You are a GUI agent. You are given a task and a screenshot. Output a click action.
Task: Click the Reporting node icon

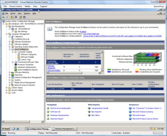tap(13, 75)
